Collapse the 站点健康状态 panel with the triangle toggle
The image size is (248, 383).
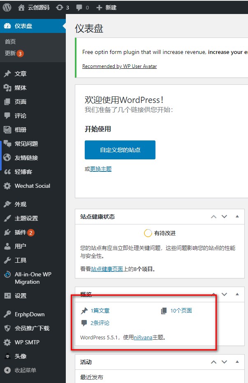point(237,216)
